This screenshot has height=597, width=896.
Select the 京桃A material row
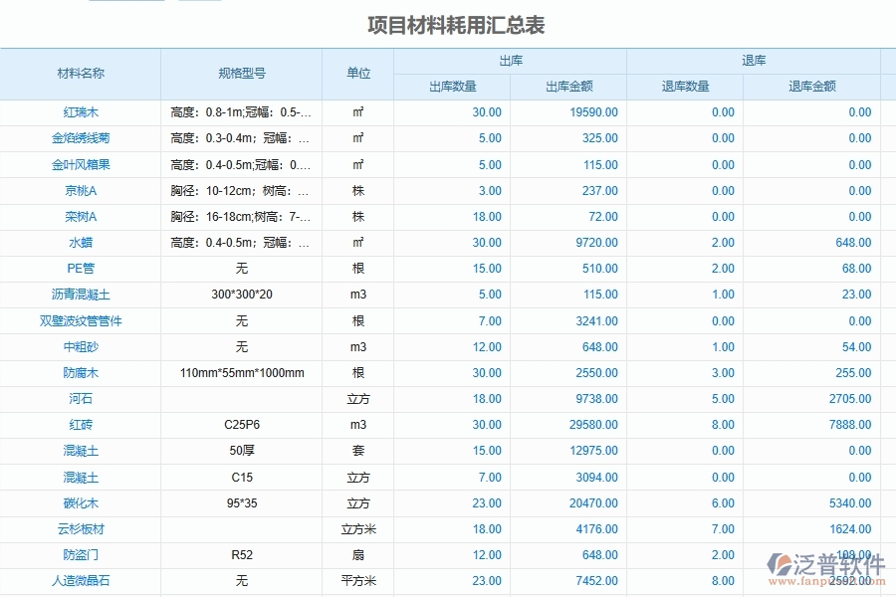click(80, 190)
